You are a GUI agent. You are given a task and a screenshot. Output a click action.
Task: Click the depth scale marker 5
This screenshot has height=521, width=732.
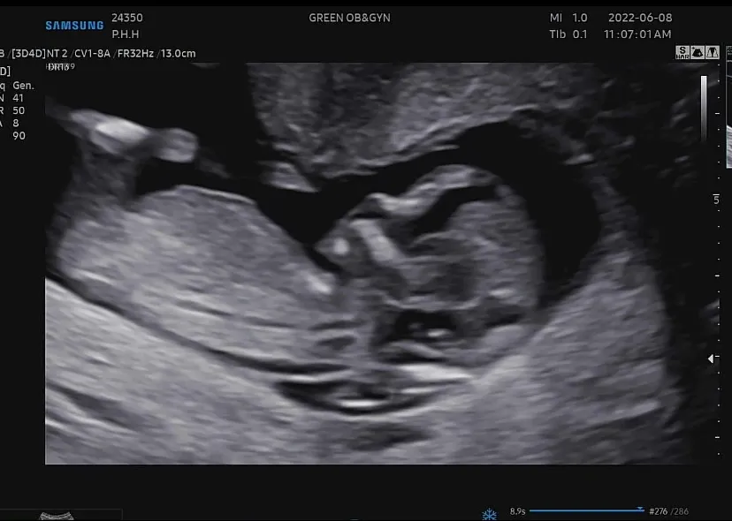(x=716, y=200)
